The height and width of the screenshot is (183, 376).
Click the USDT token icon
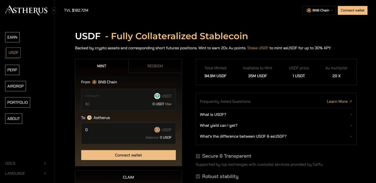click(x=157, y=96)
